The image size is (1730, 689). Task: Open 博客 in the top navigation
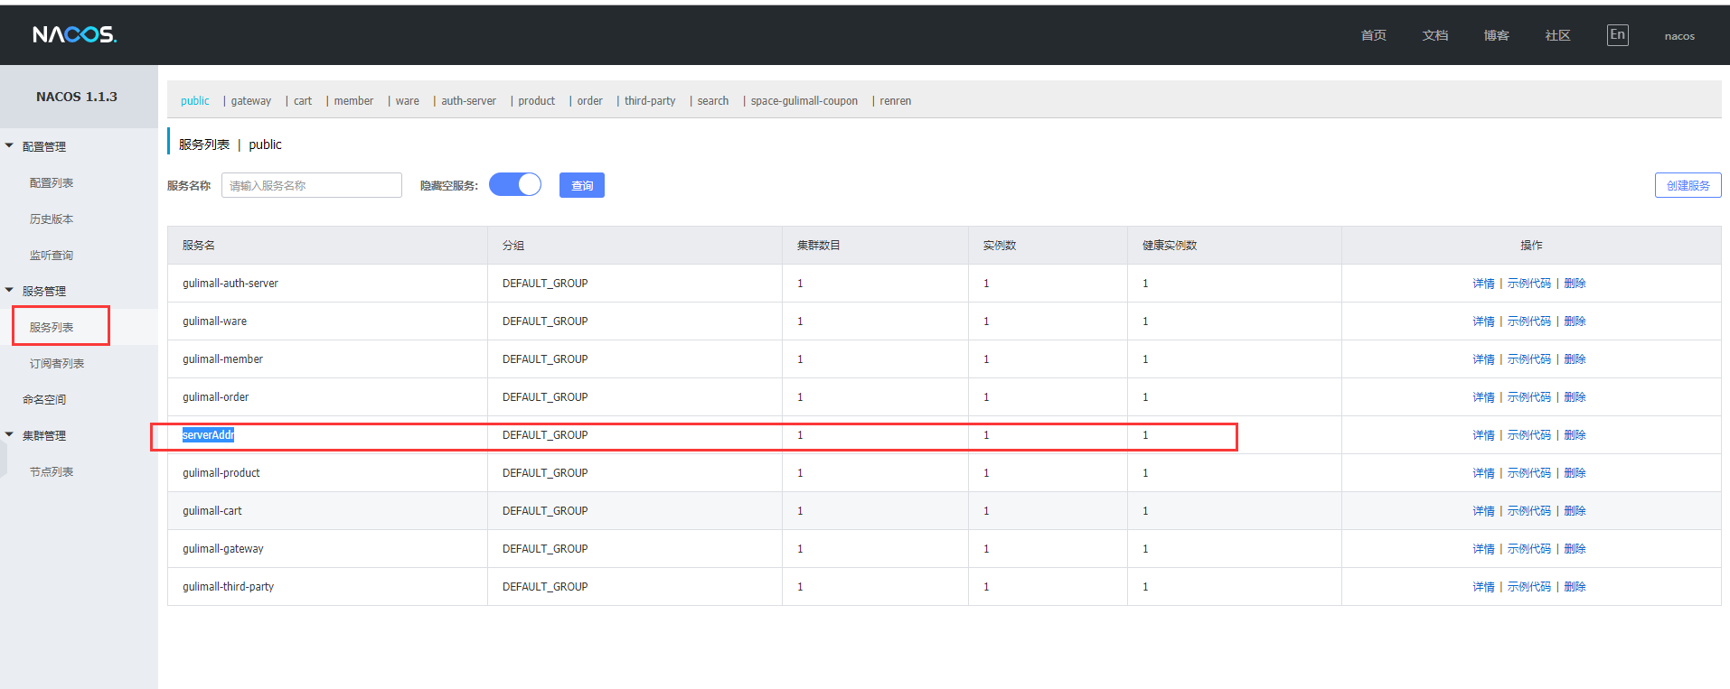pyautogui.click(x=1496, y=35)
